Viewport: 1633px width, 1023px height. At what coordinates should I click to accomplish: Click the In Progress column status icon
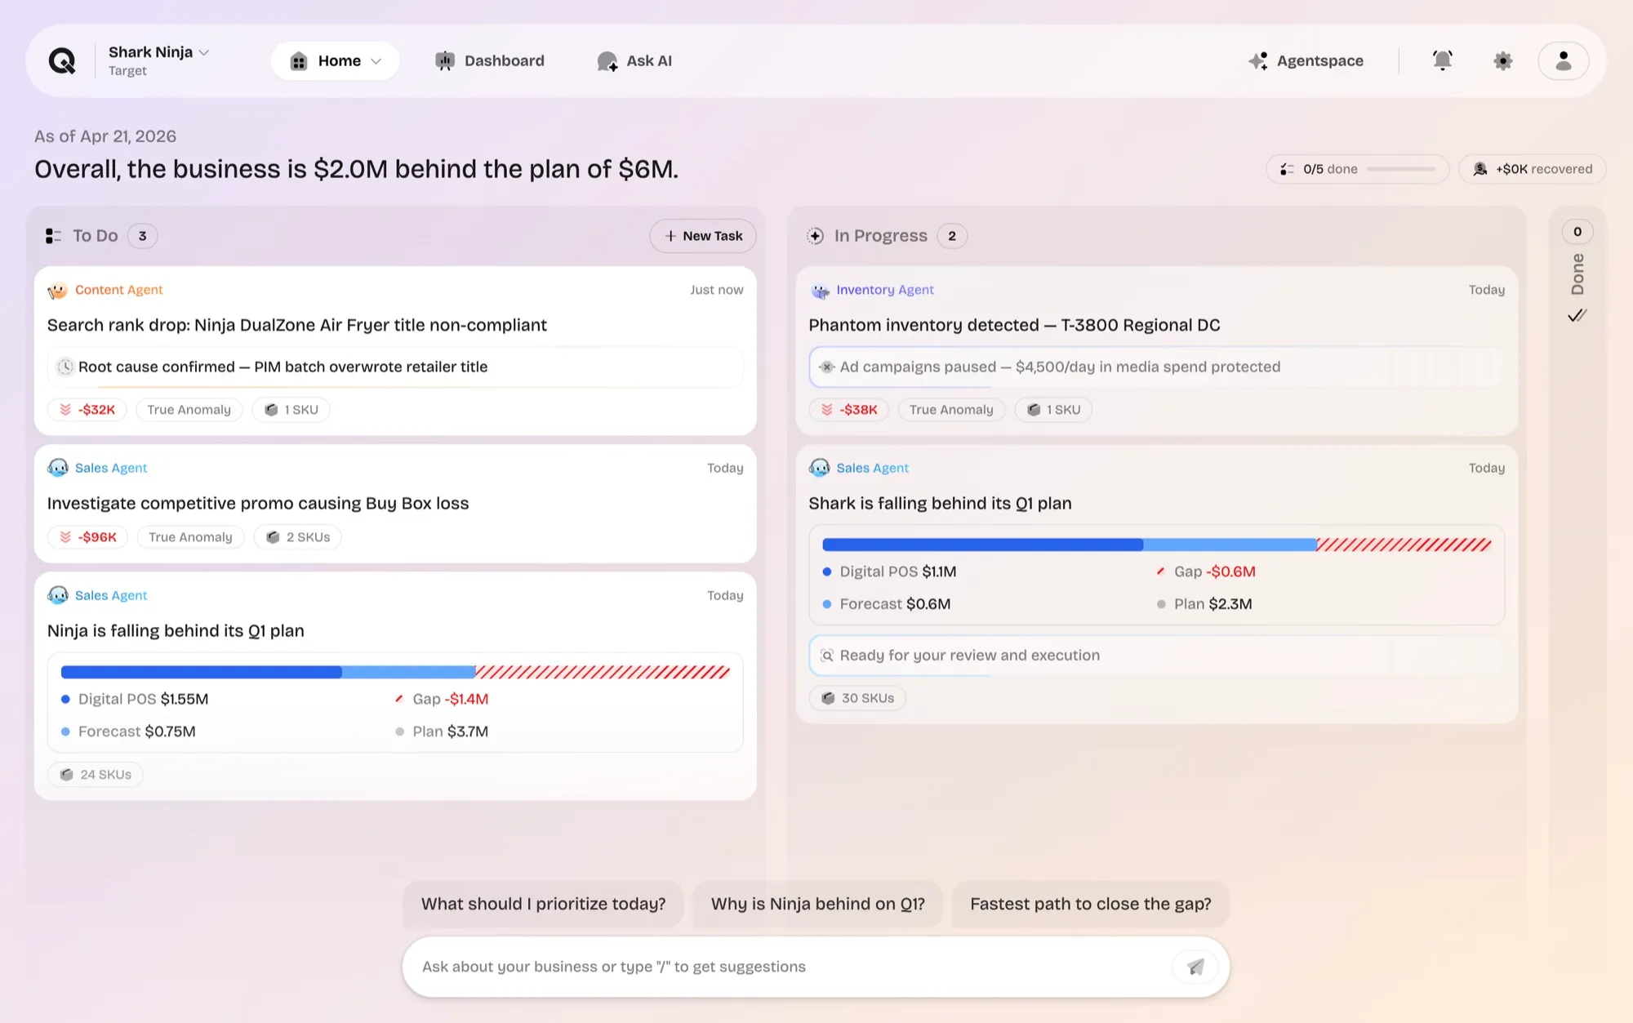click(x=815, y=236)
